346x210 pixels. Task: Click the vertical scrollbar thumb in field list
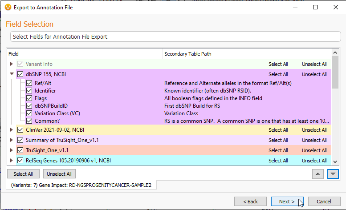[335, 72]
